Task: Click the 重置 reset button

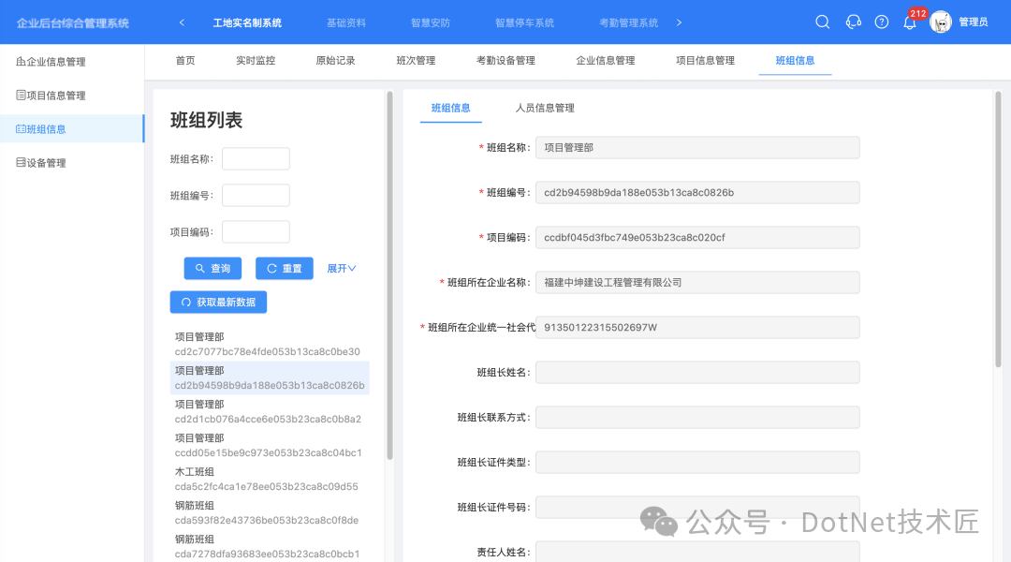Action: (285, 269)
